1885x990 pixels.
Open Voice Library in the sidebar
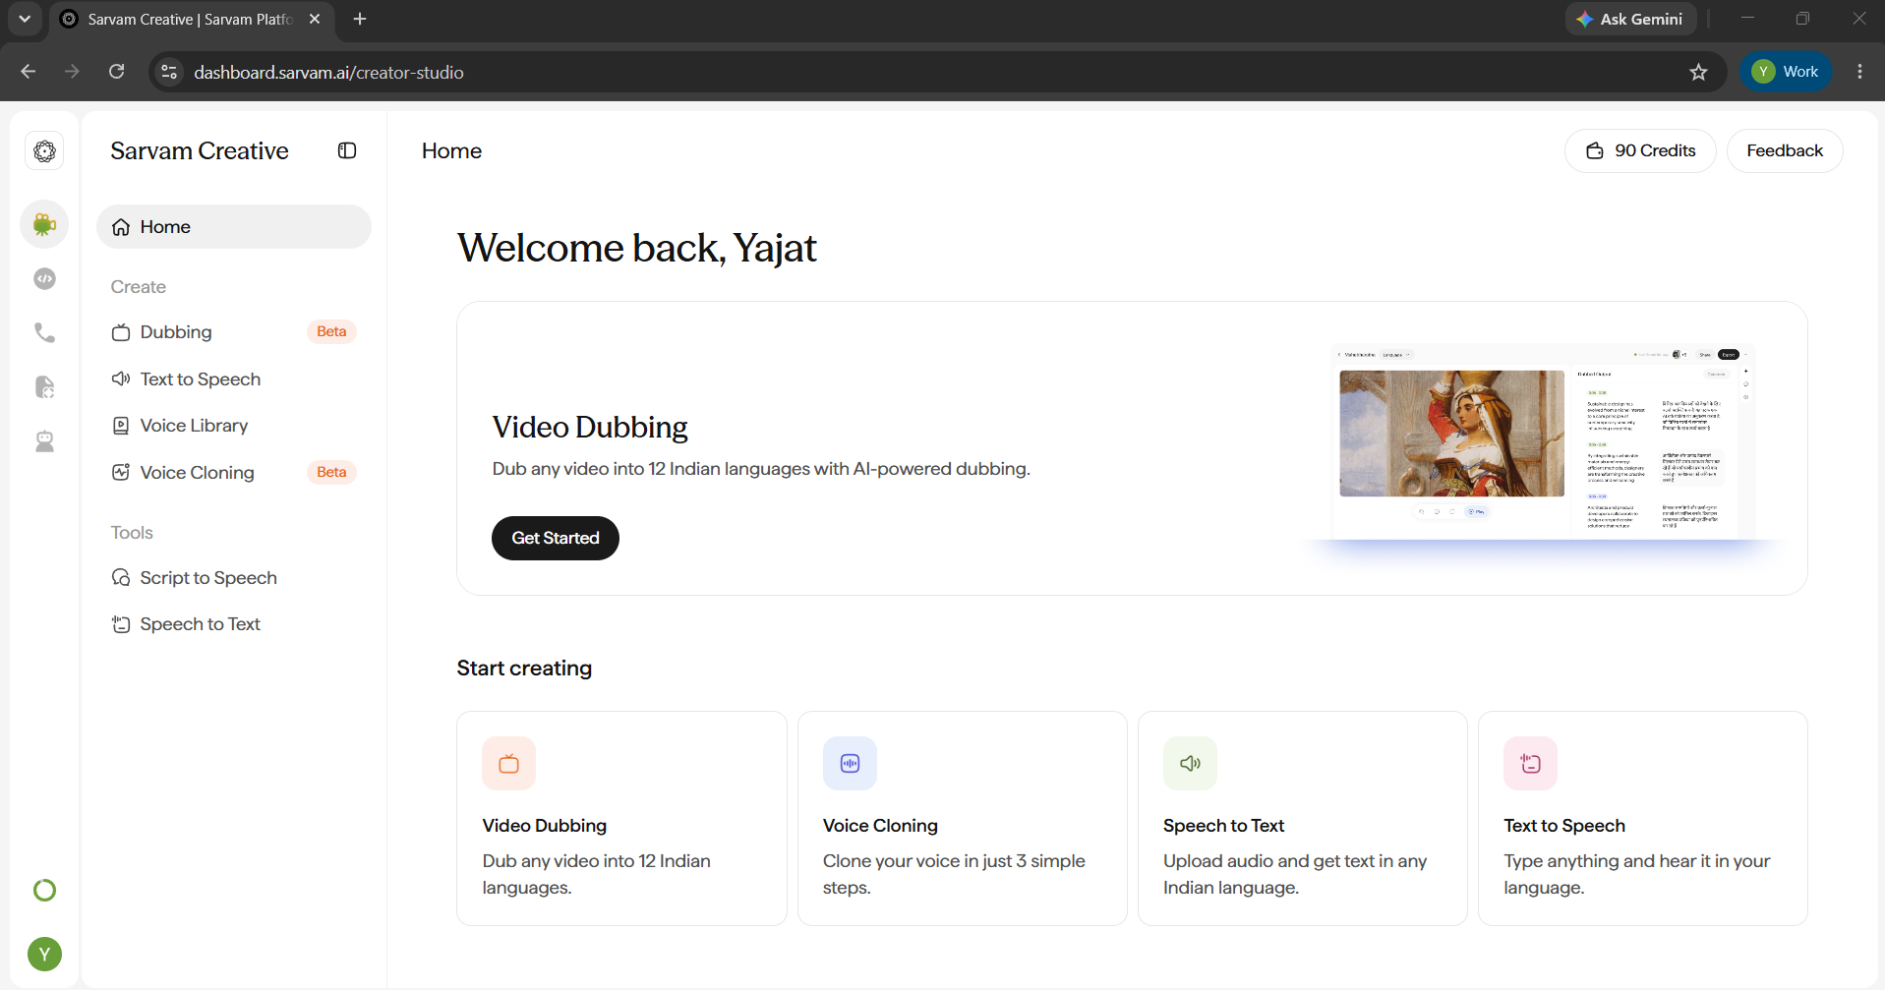tap(234, 426)
